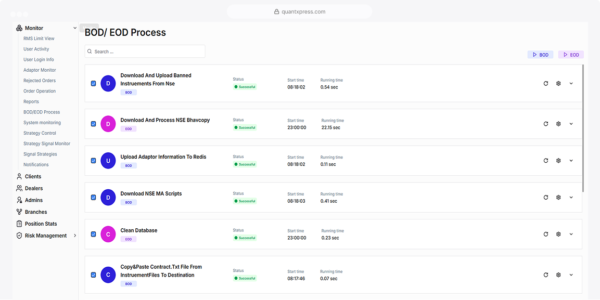Collapse the Monitor menu chevron

[75, 28]
